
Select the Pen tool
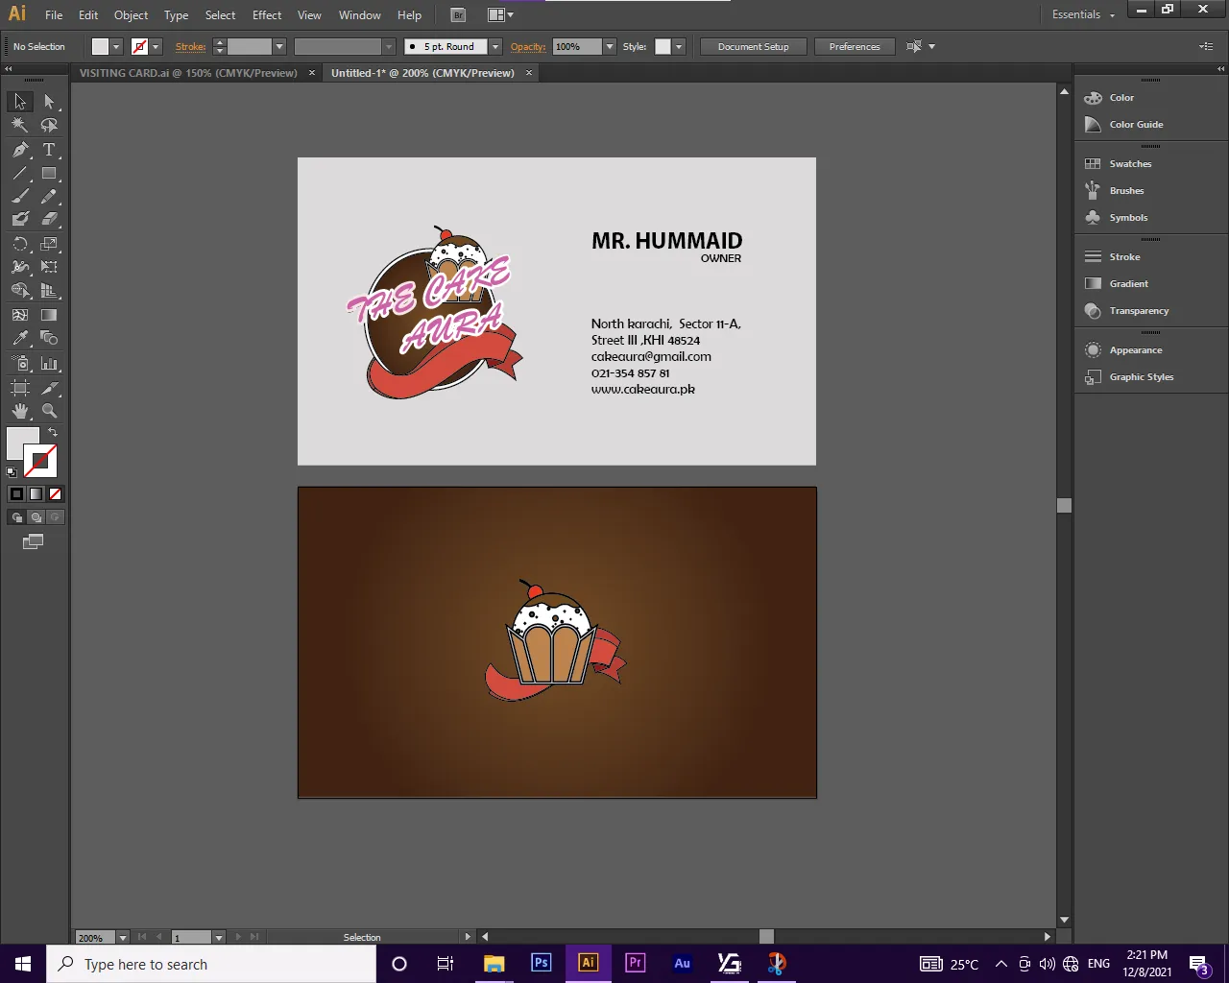coord(20,150)
